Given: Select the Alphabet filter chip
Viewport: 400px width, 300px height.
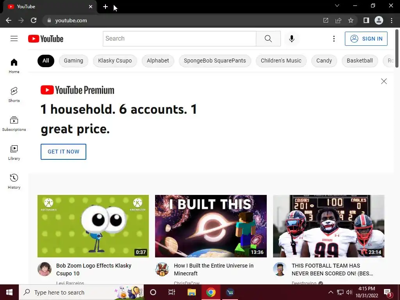Looking at the screenshot, I should [x=158, y=61].
